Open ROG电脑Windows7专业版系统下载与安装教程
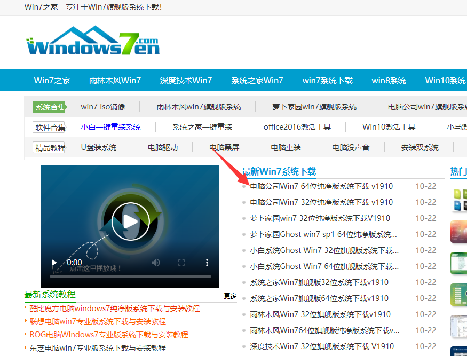Viewport: 467px width, 356px height. pyautogui.click(x=109, y=335)
